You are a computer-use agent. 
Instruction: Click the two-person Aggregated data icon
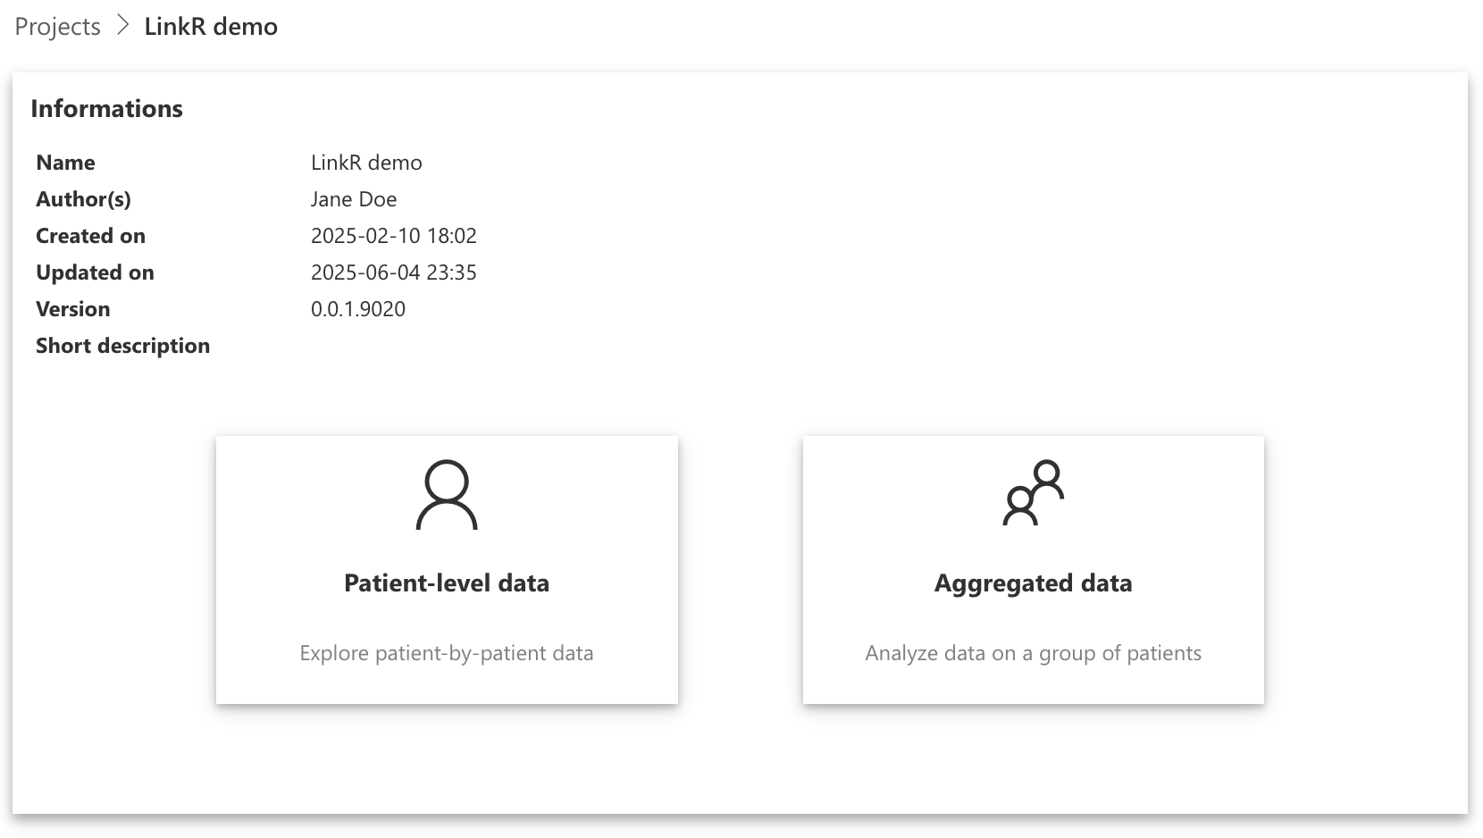coord(1033,492)
